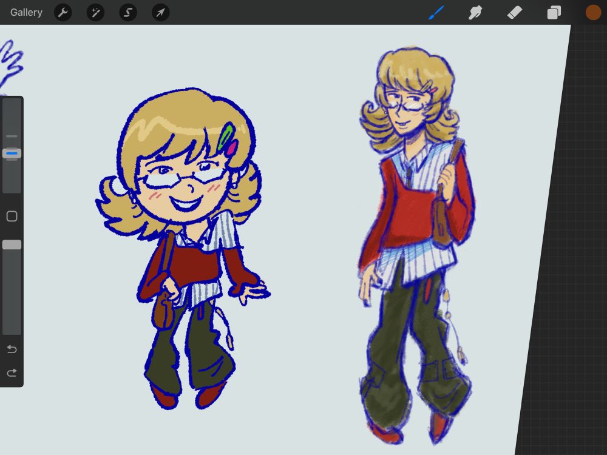Screen dimensions: 607x455
Task: Select the Smudge tool
Action: 475,12
